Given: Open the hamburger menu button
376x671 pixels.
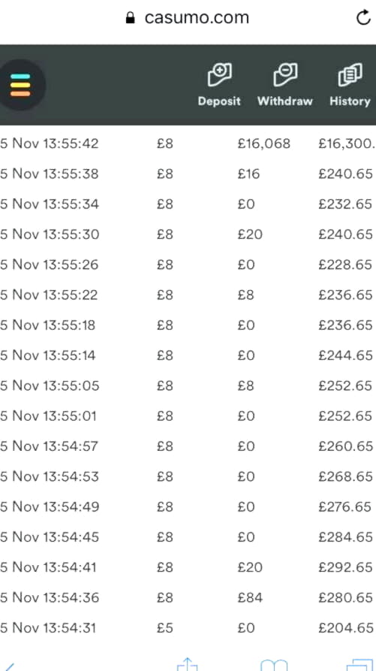Looking at the screenshot, I should [20, 85].
